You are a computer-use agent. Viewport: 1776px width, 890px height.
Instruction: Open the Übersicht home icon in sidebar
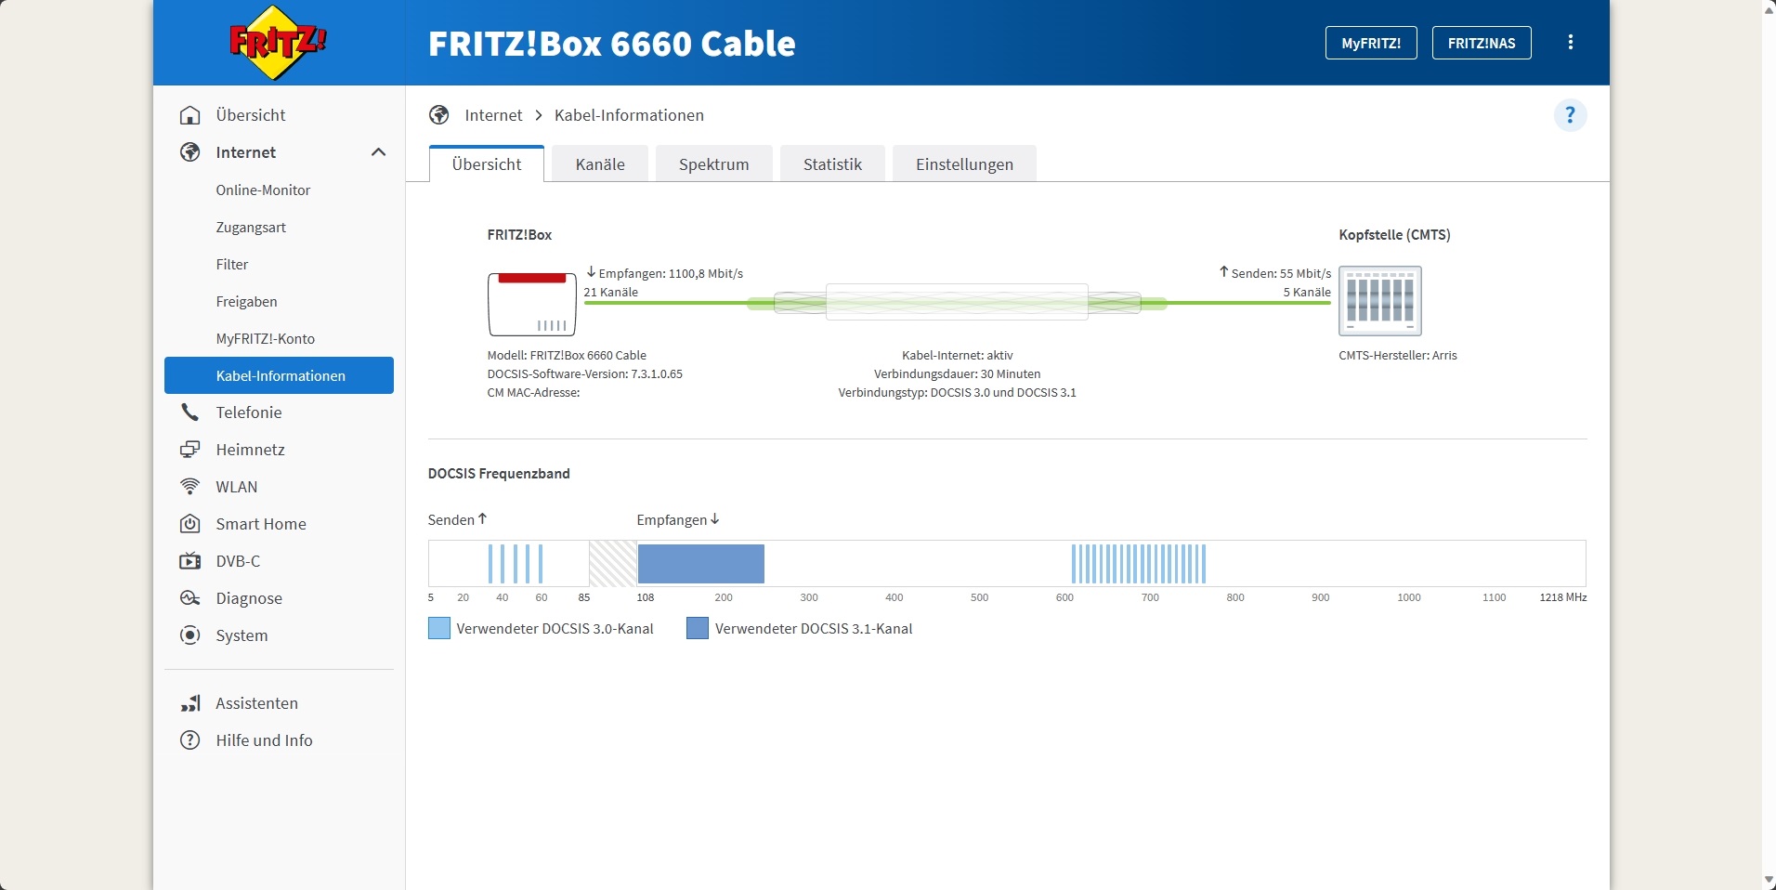click(189, 114)
